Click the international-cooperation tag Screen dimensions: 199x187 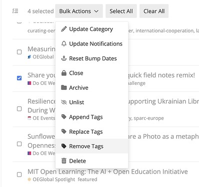164,30
